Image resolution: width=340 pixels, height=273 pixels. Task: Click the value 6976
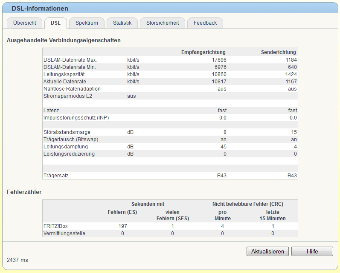point(220,67)
